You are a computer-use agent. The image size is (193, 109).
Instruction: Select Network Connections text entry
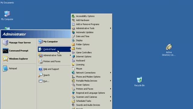point(86,73)
